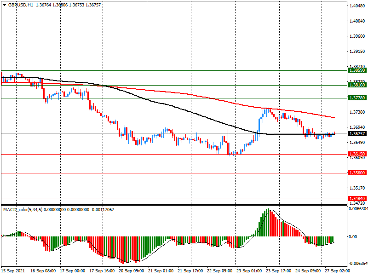Click the 21 Sep 17:00 time label

click(190, 271)
